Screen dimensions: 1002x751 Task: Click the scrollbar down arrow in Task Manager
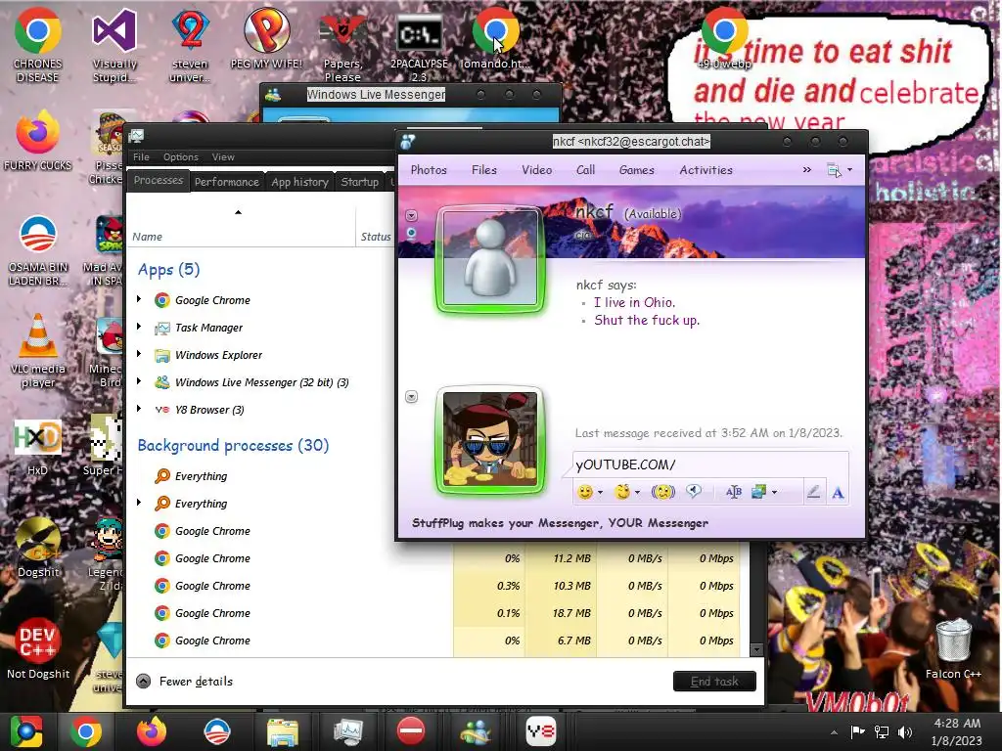(756, 650)
